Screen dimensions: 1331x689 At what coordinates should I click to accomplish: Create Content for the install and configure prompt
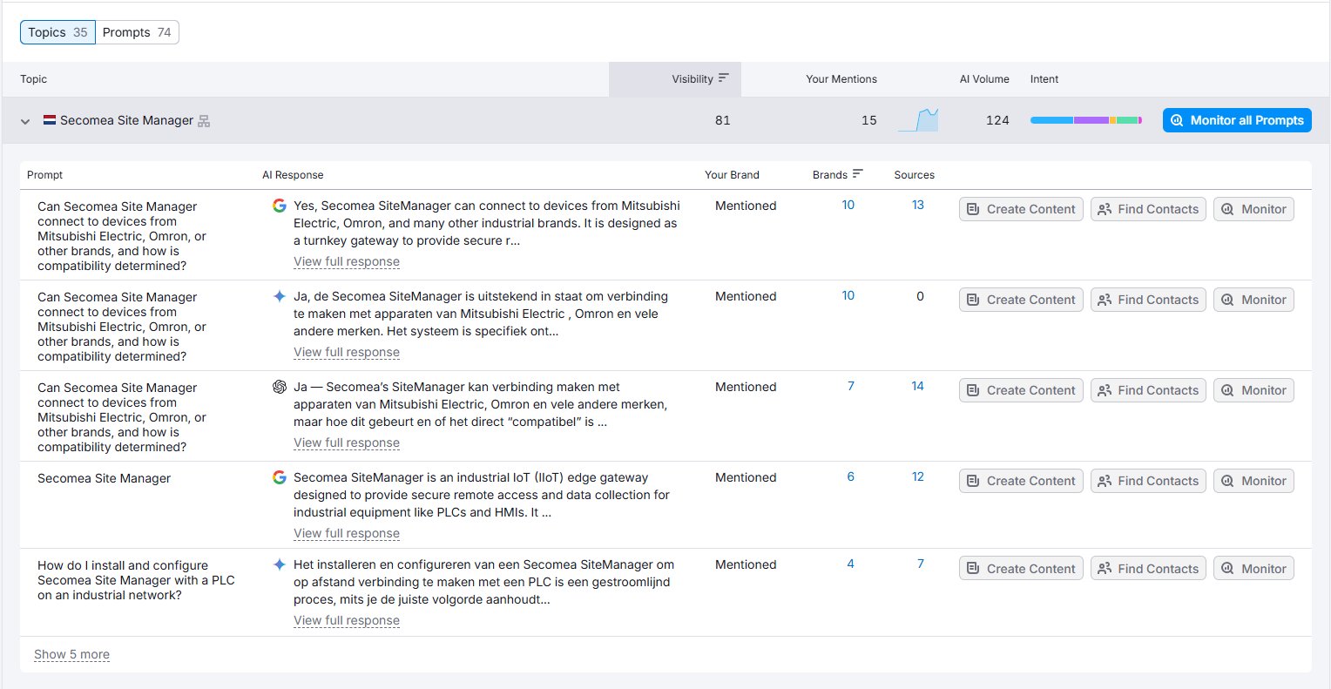tap(1021, 569)
